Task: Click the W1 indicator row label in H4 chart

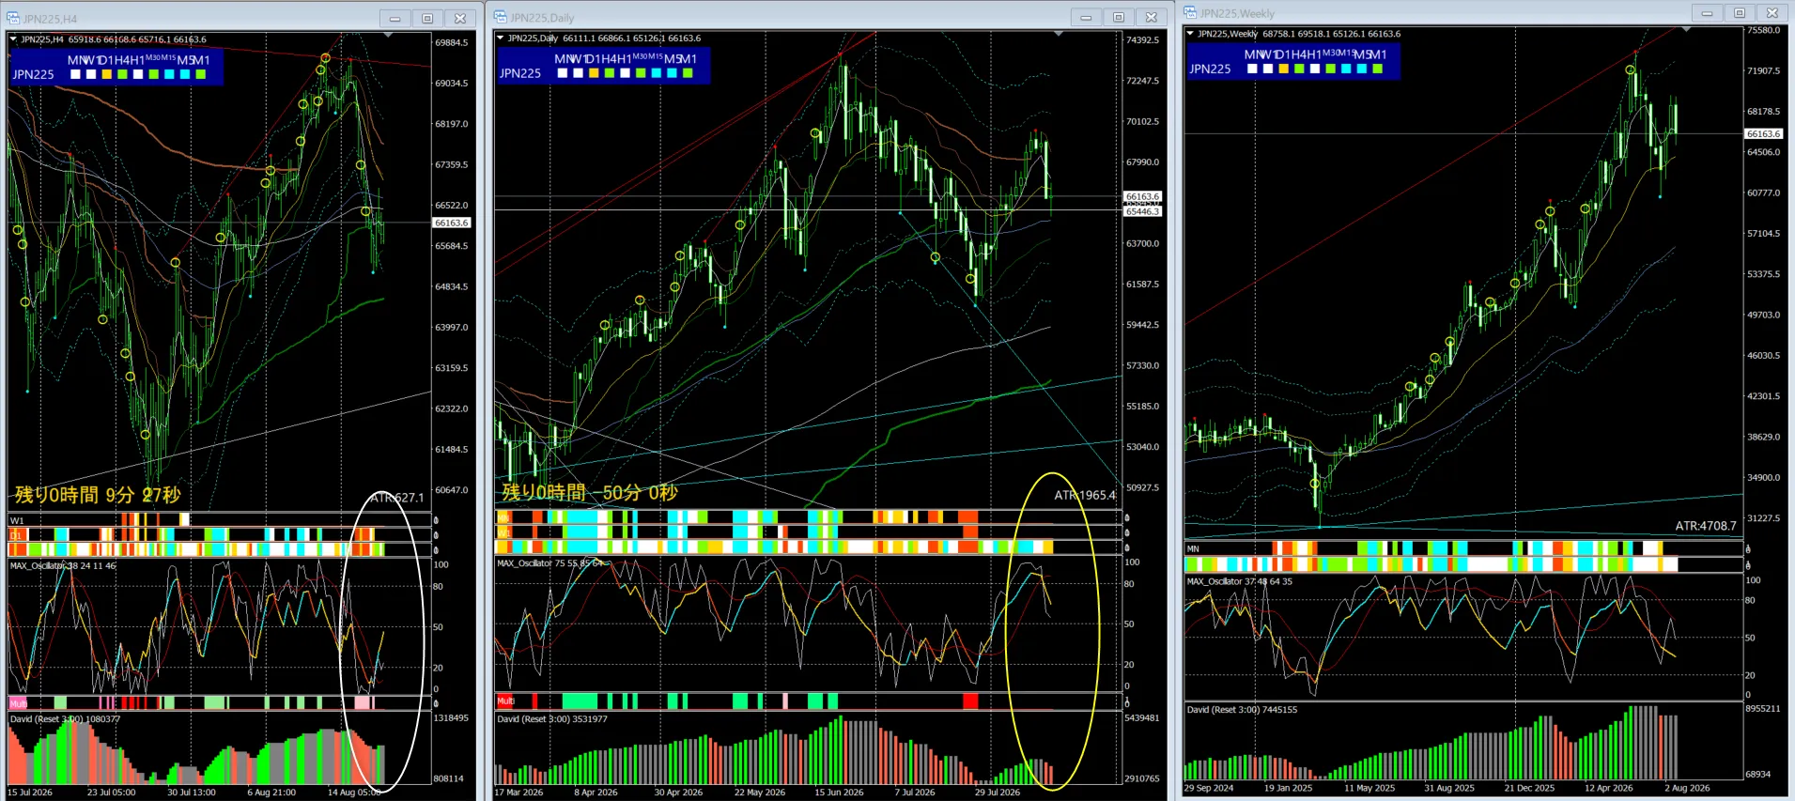Action: coord(17,520)
